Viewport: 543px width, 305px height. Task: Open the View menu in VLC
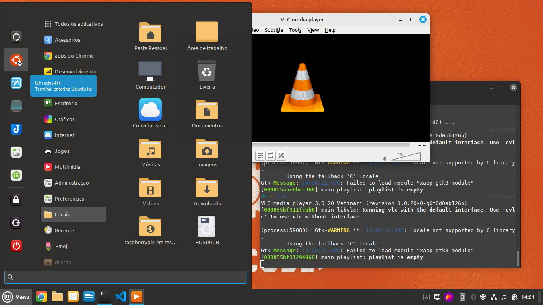(313, 30)
